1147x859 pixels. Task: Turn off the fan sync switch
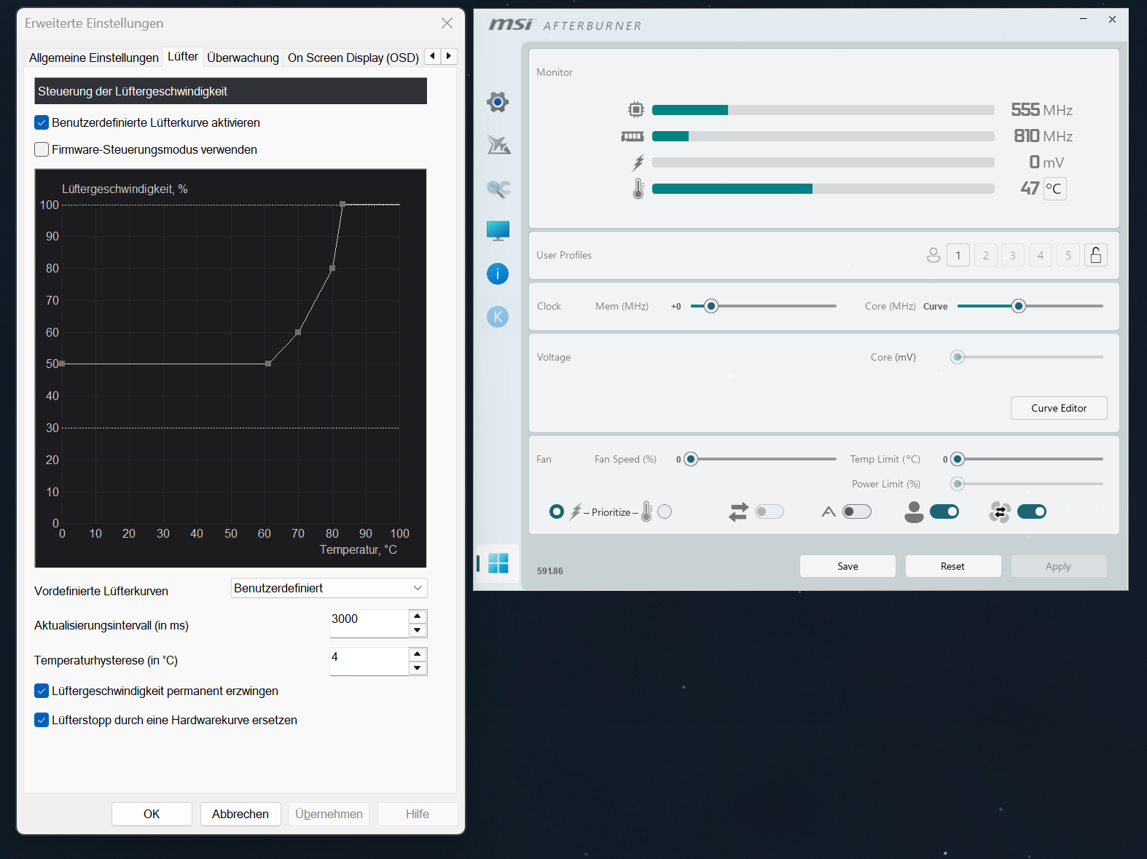pyautogui.click(x=1032, y=511)
